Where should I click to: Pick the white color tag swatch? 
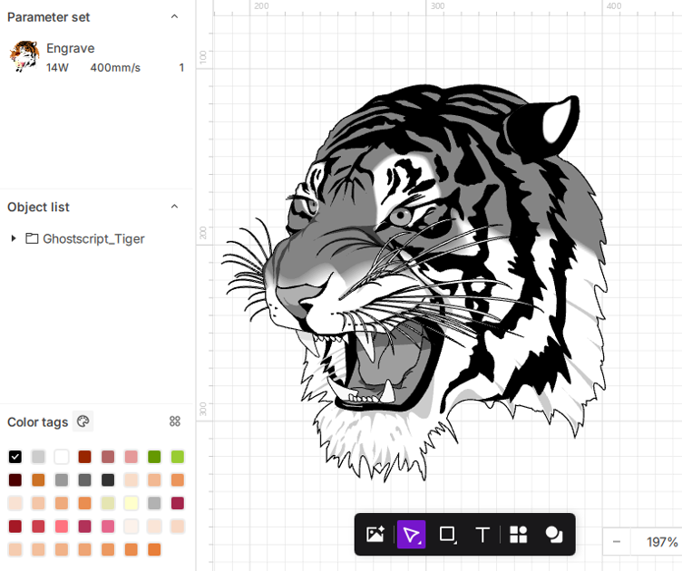coord(62,457)
